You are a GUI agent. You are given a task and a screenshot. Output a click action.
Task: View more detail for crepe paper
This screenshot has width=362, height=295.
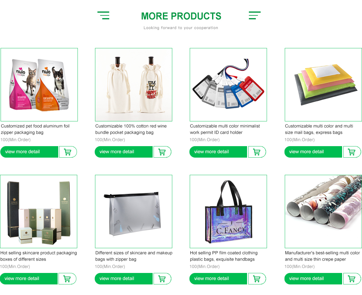click(313, 279)
